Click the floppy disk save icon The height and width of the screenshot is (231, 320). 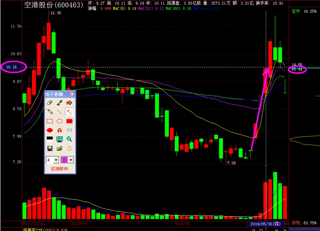pyautogui.click(x=50, y=149)
